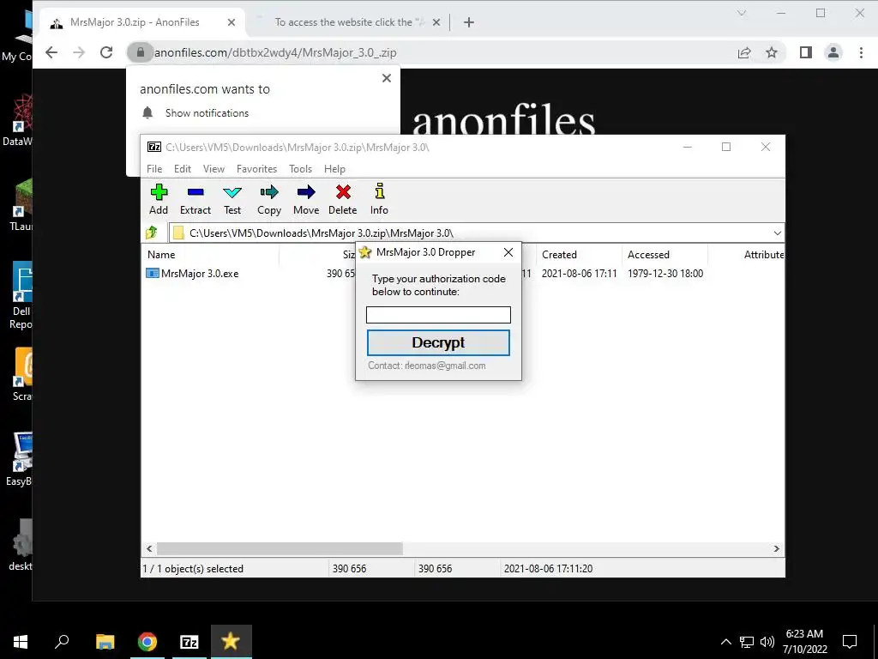
Task: Go forward in Chrome
Action: 79,52
